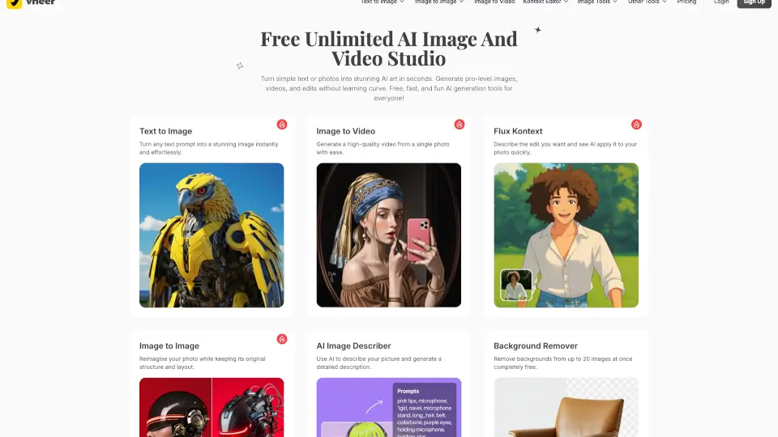Click the fire badge on Flux Kontext card

click(636, 125)
